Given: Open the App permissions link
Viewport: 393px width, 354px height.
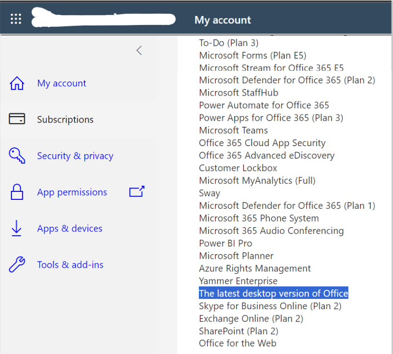Looking at the screenshot, I should (72, 192).
